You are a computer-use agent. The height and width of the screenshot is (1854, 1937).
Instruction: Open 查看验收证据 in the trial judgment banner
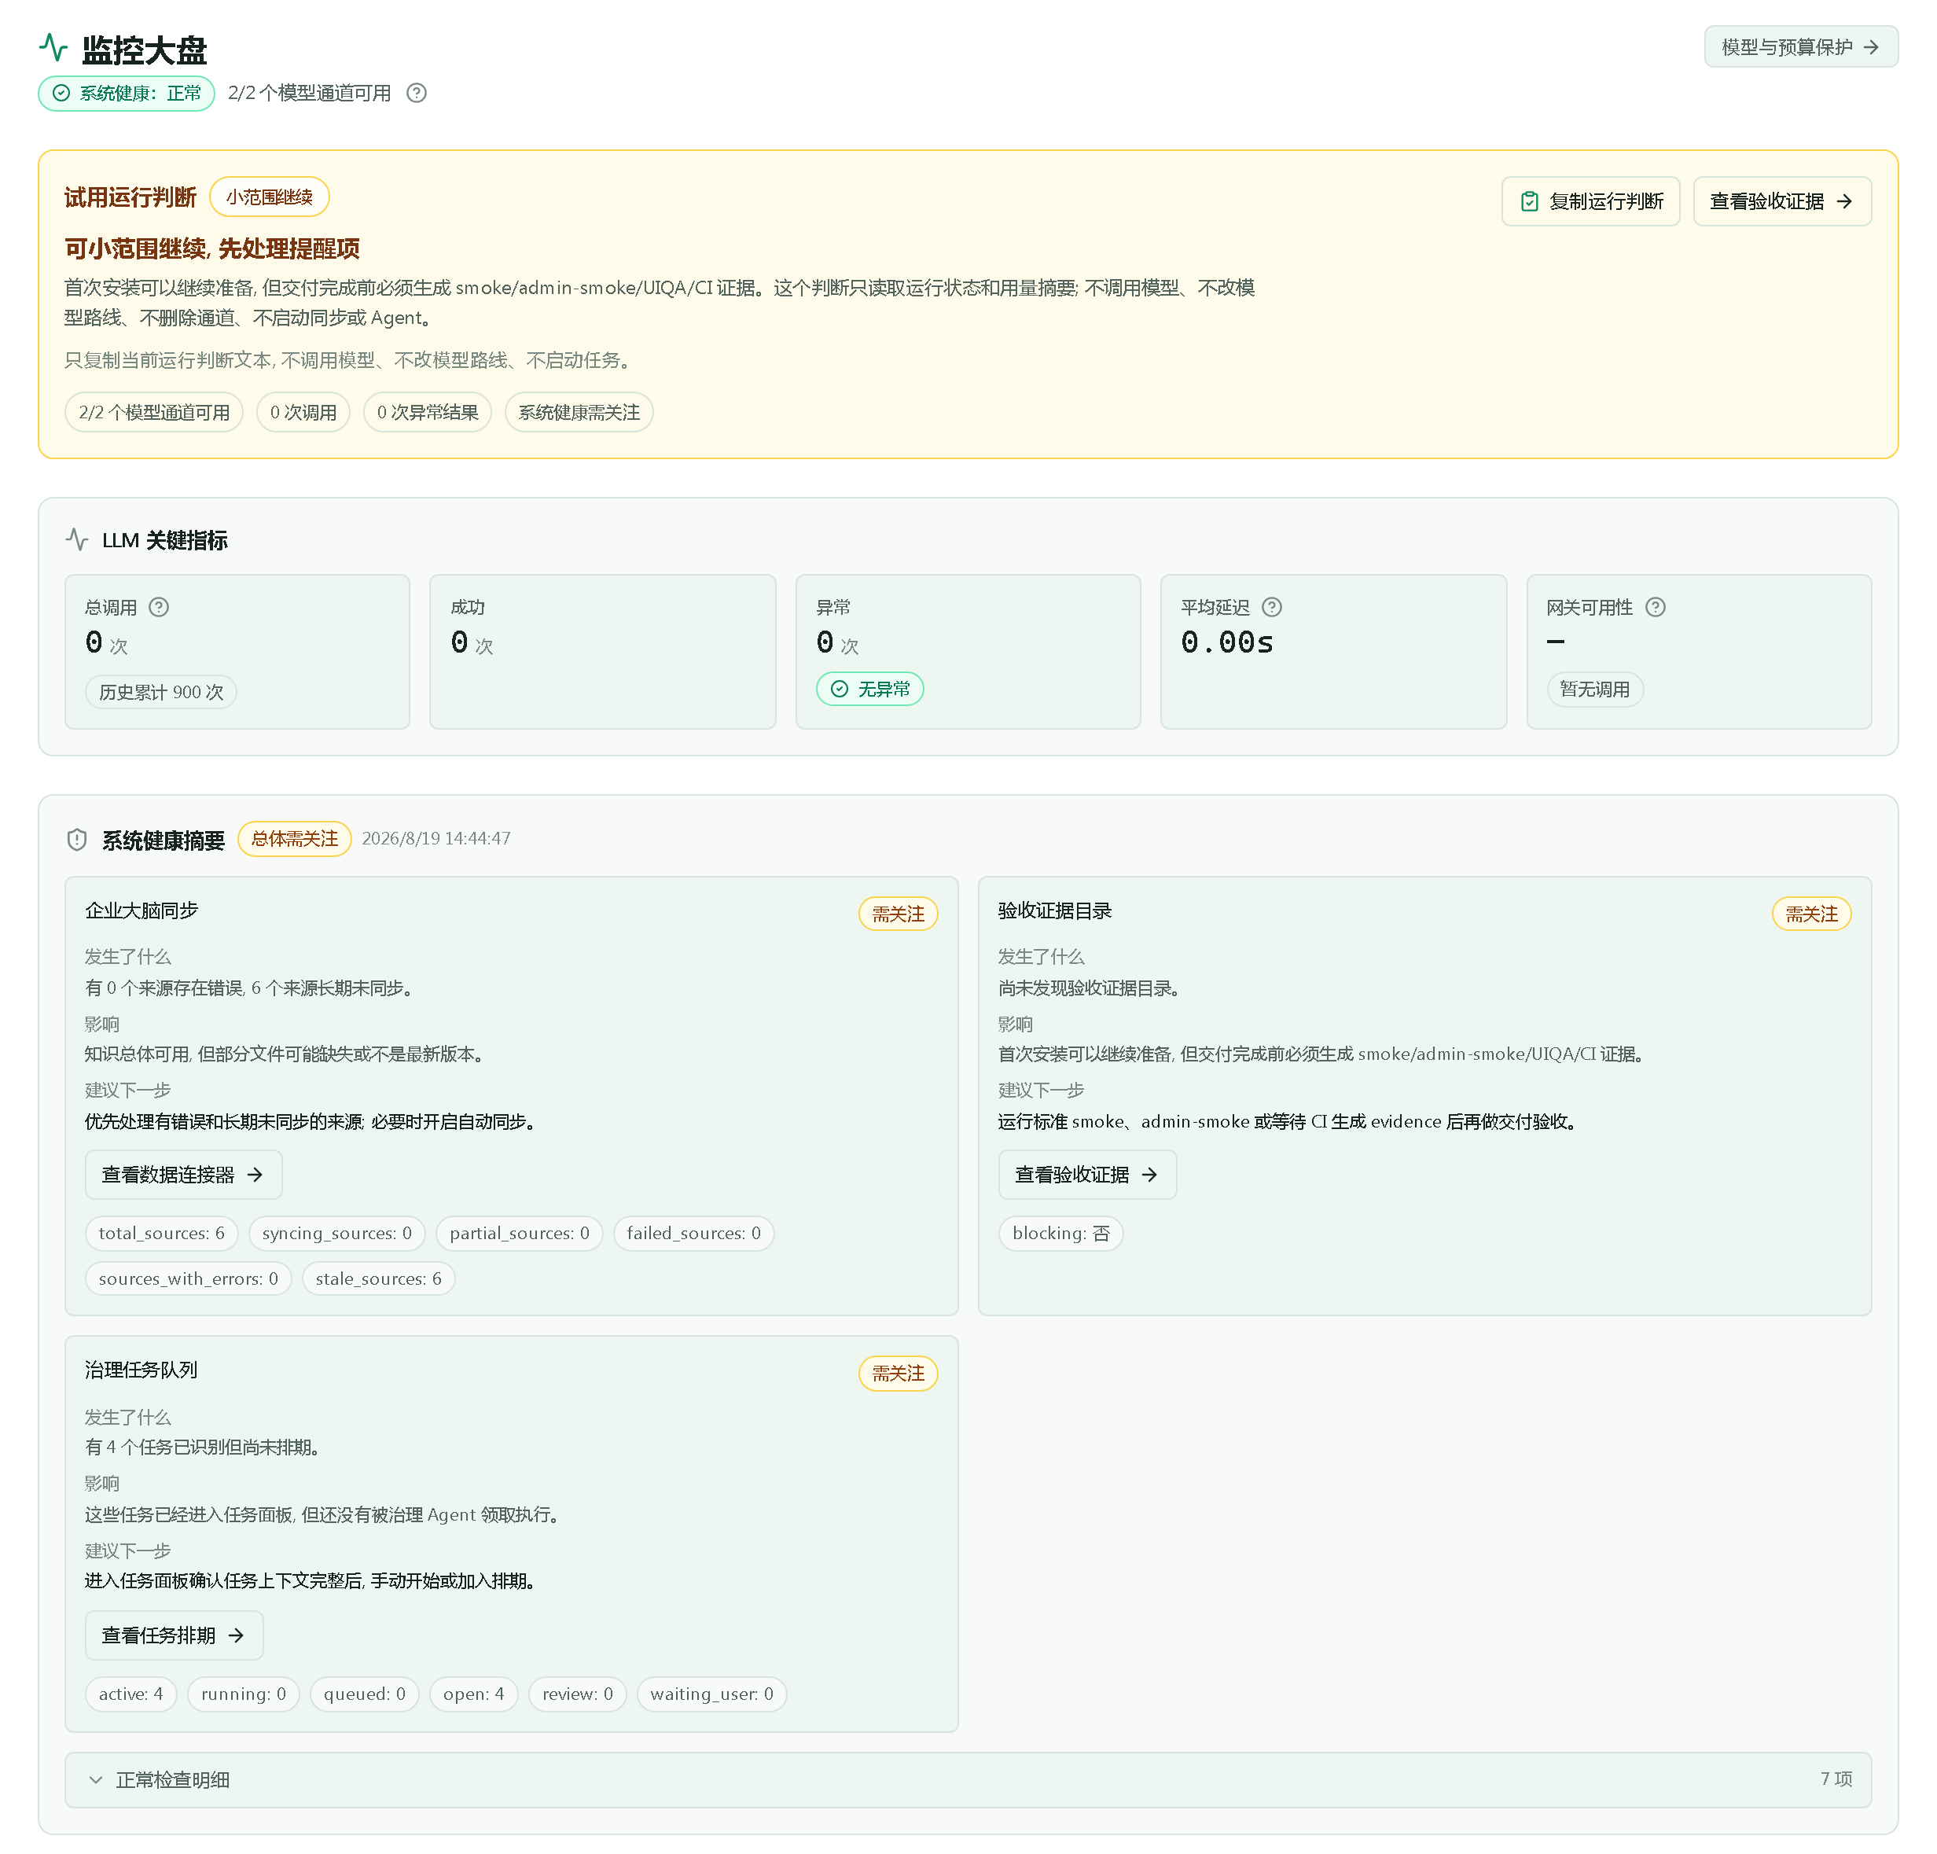[1782, 201]
